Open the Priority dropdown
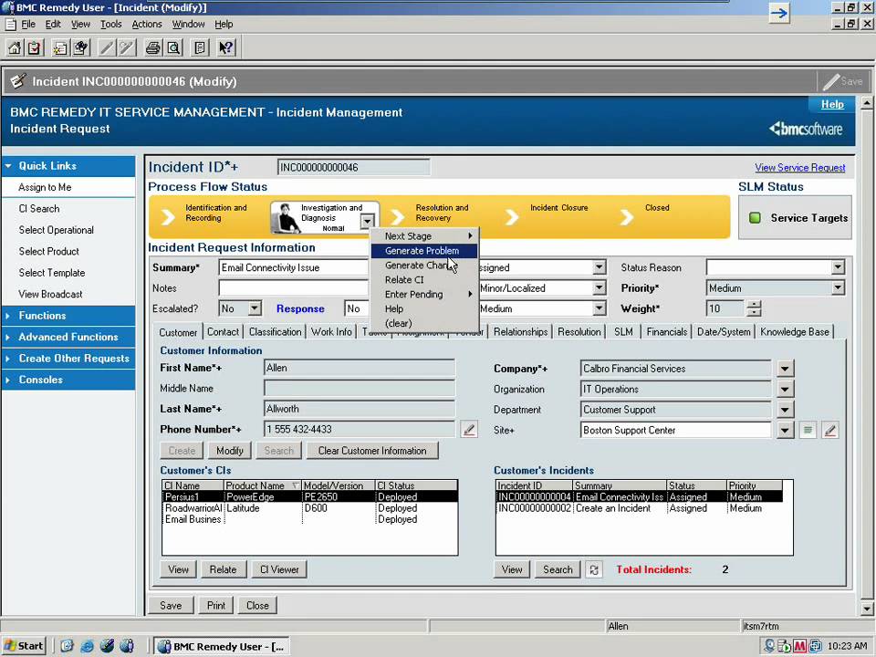The image size is (876, 657). click(x=838, y=288)
